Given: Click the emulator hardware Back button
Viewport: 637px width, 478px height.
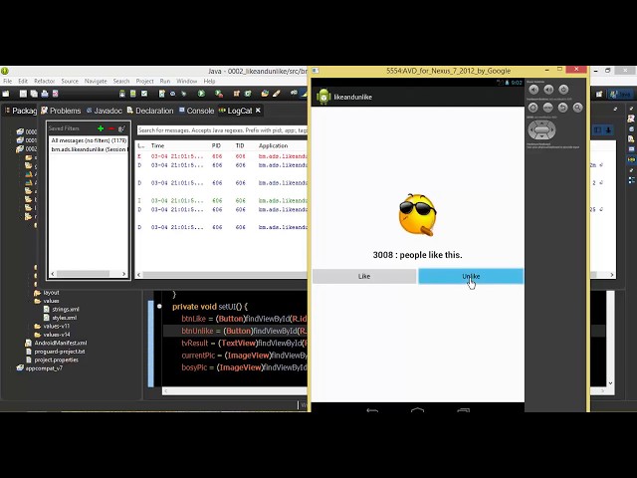Looking at the screenshot, I should click(562, 108).
